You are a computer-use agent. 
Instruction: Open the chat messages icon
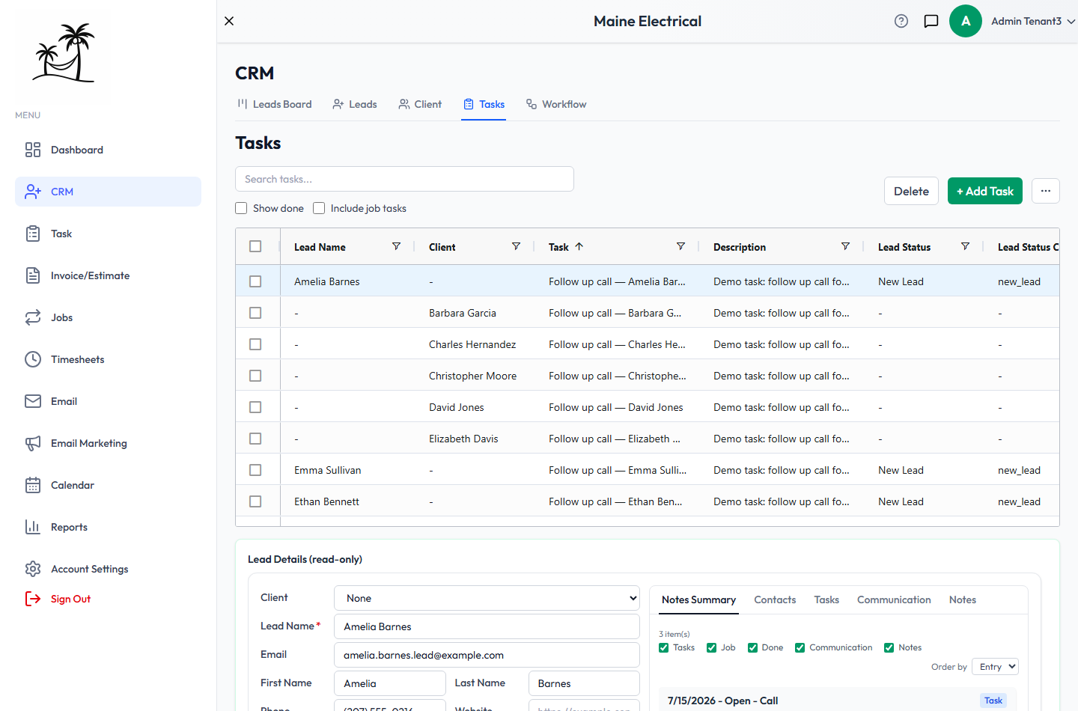931,21
